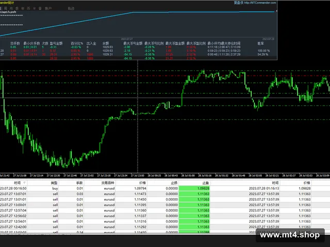Select the sell order opened 12:56:02
Viewport: 330px width, 247px height.
[165, 216]
